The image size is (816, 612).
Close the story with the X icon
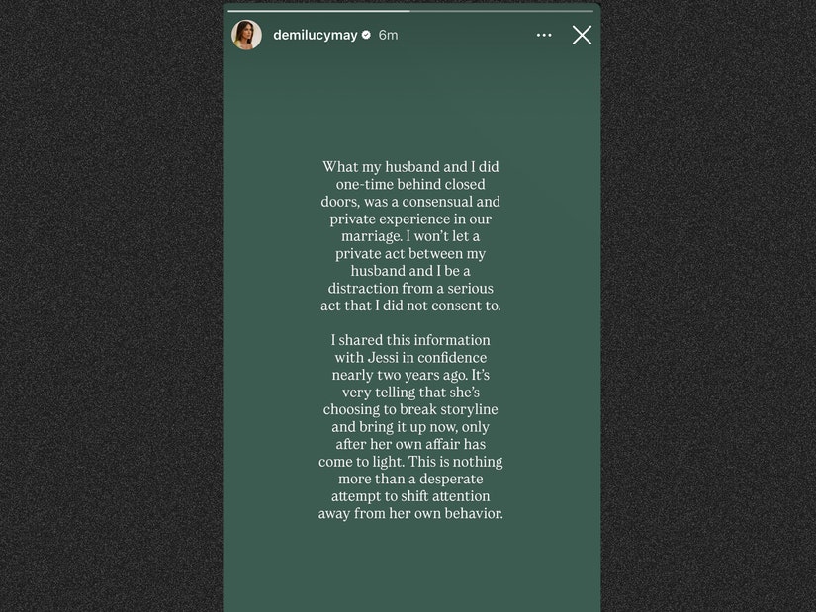582,35
